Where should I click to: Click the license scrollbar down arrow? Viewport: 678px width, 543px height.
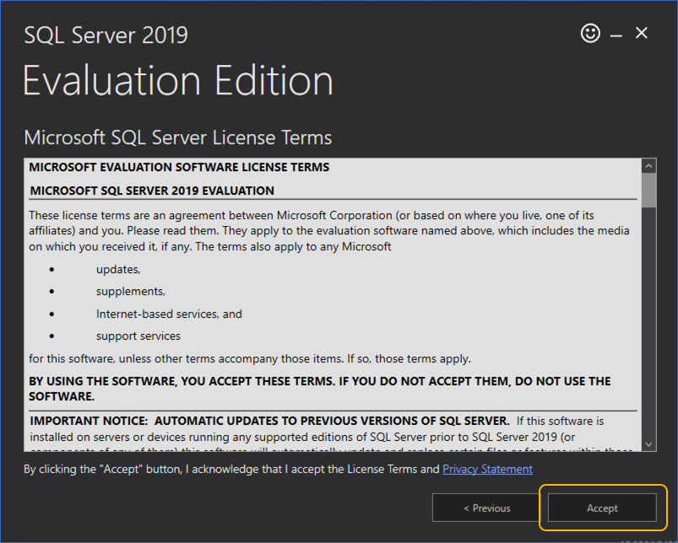(x=648, y=444)
